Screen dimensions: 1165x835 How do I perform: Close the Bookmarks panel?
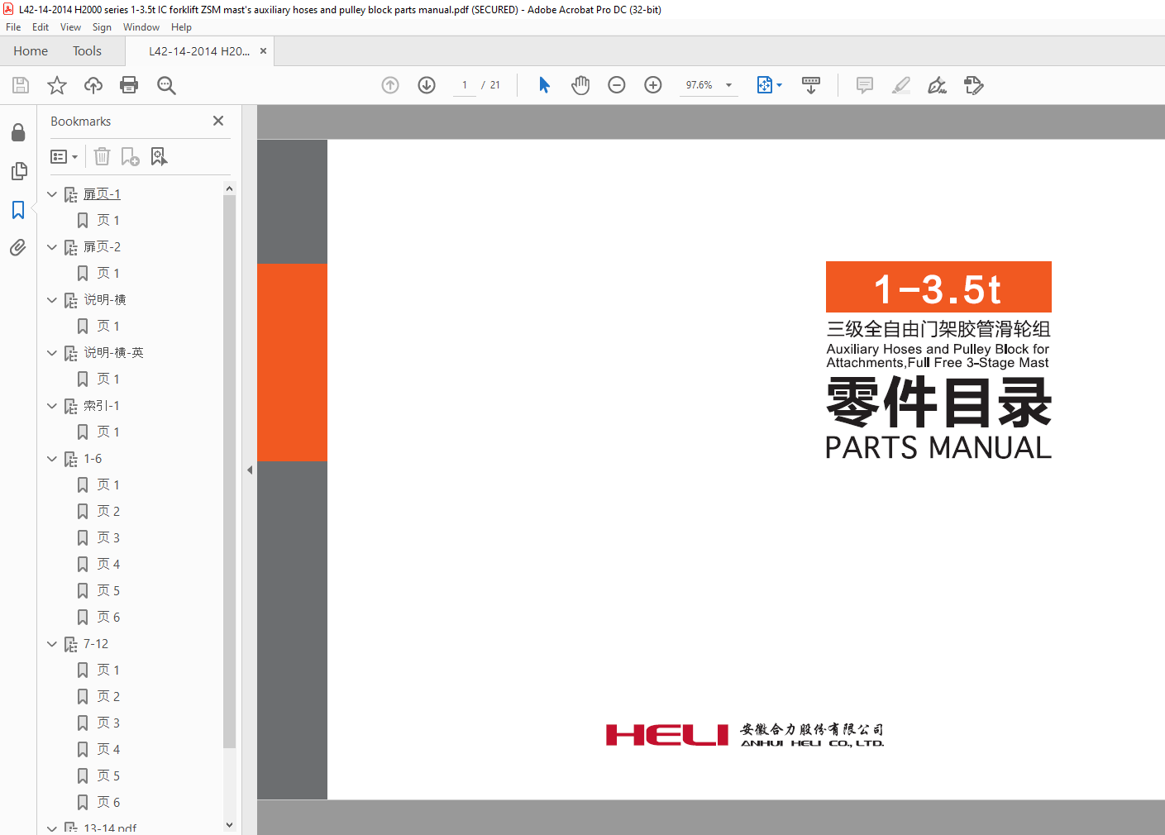click(218, 121)
